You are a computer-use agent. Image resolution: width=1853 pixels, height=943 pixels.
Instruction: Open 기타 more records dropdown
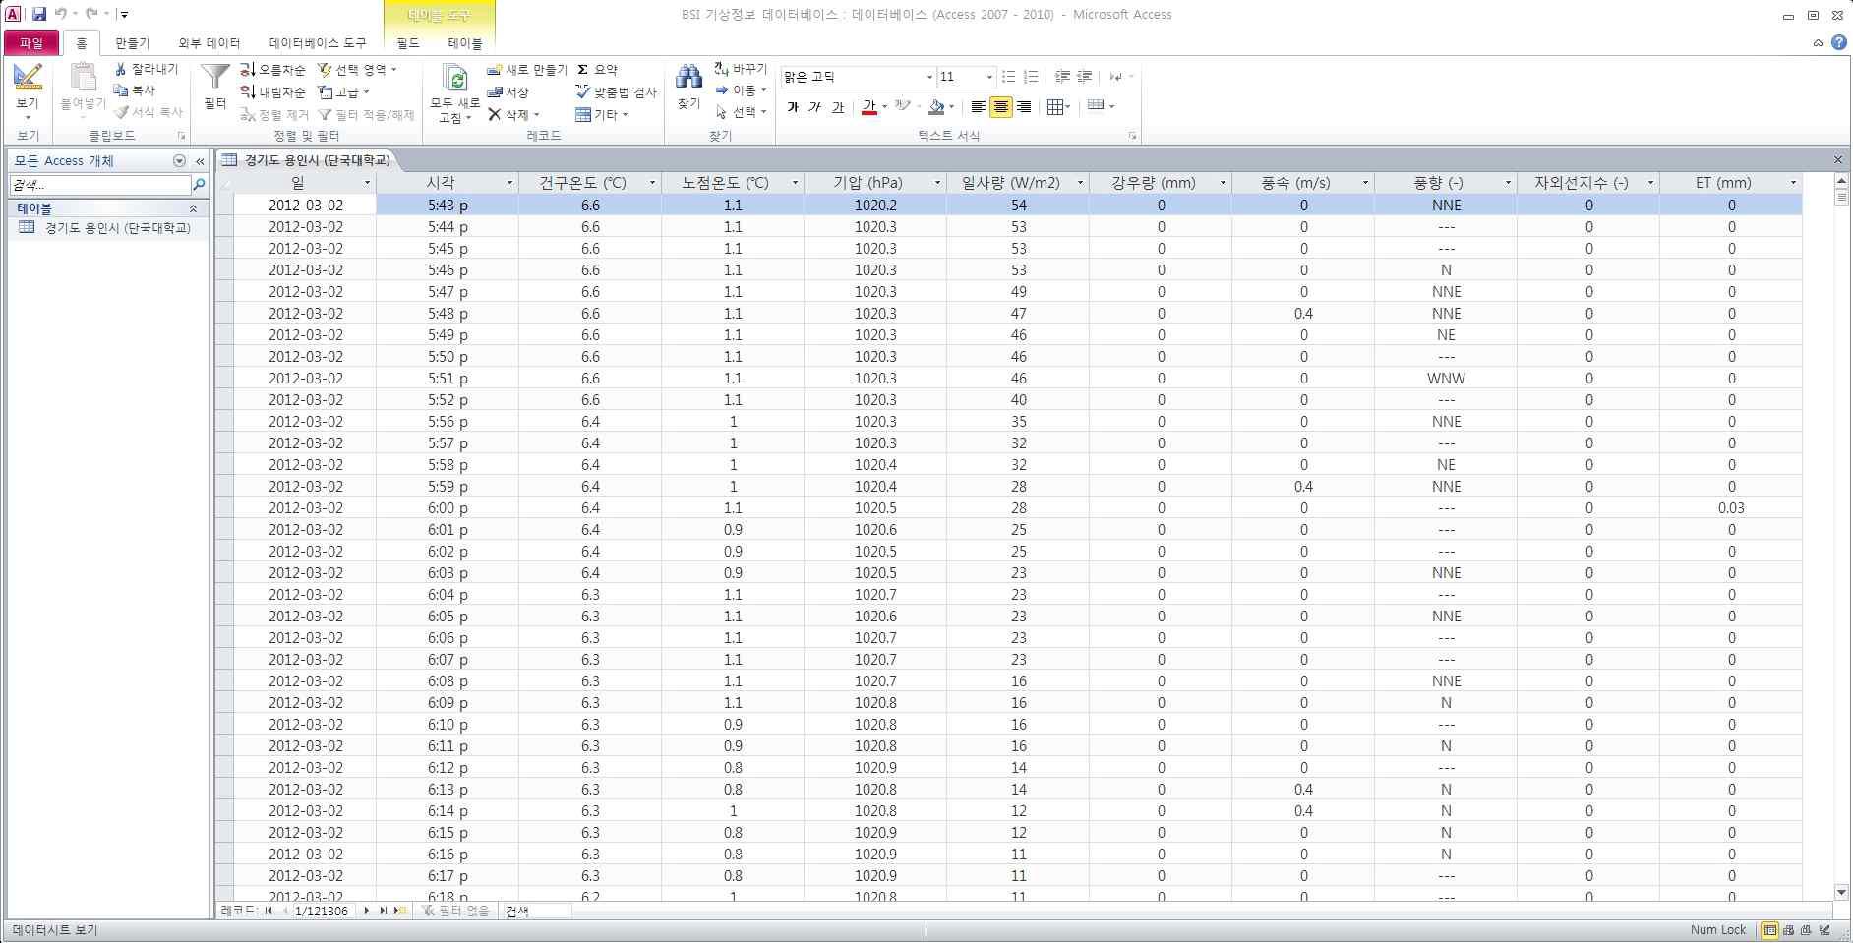click(602, 115)
